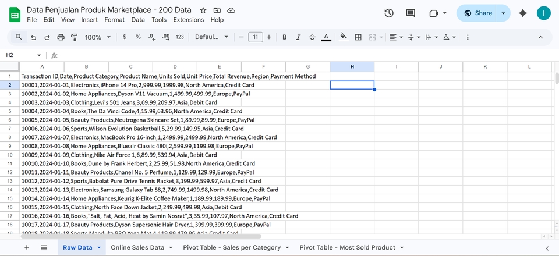Open the Help menu
Viewport: 559px width, 256px height.
pos(217,20)
